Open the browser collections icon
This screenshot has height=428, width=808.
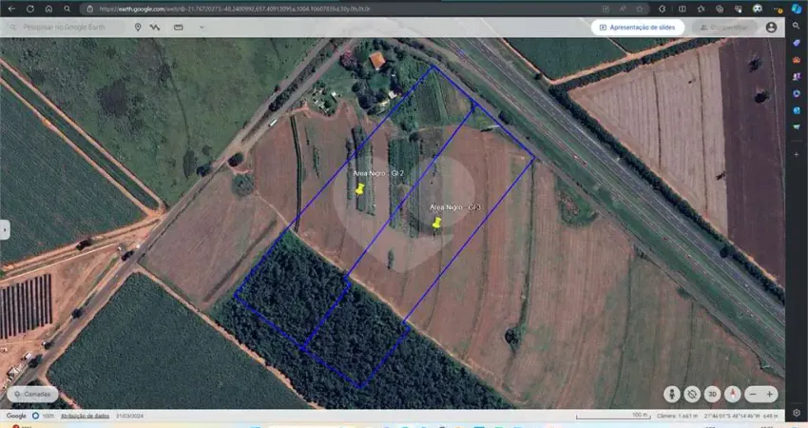click(x=720, y=9)
